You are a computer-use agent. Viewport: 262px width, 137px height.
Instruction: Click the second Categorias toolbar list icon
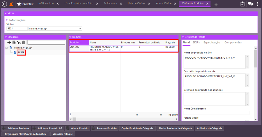pos(14,43)
